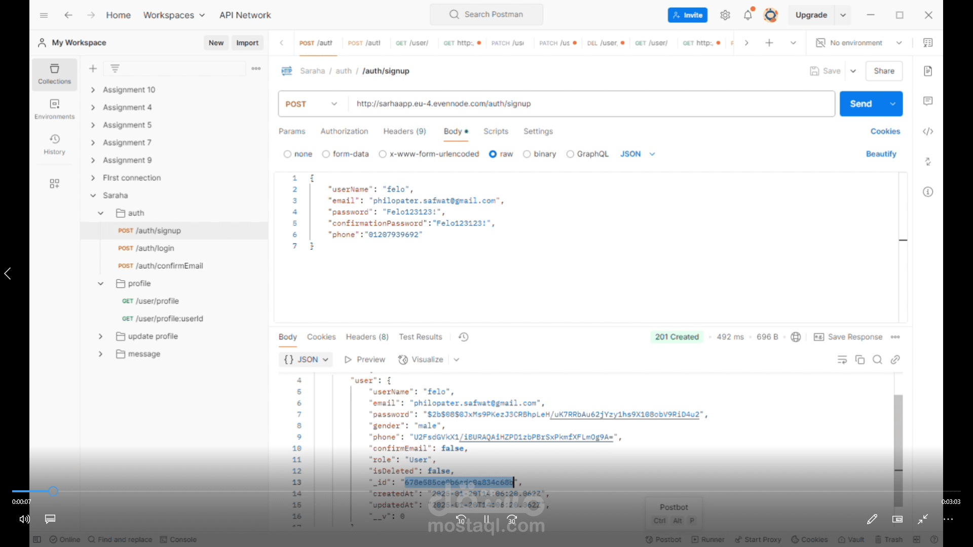Open the Collections sidebar panel

pos(54,74)
